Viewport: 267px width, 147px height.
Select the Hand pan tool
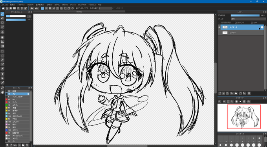point(2,92)
